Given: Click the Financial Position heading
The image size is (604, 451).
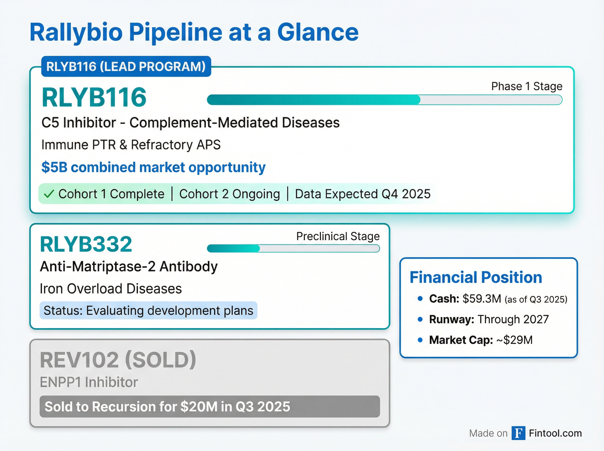Looking at the screenshot, I should tap(476, 277).
